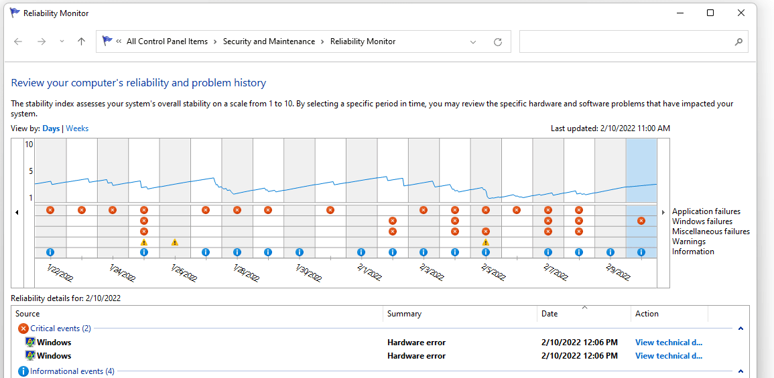
Task: Select the Application failure icon for 1/28/2022
Action: (x=237, y=210)
